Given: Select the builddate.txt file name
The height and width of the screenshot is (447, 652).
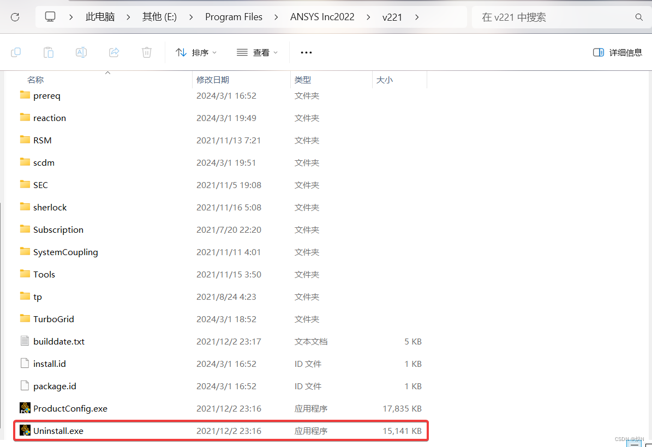Looking at the screenshot, I should tap(59, 341).
